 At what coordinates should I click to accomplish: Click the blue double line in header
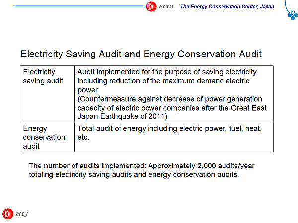74,6
